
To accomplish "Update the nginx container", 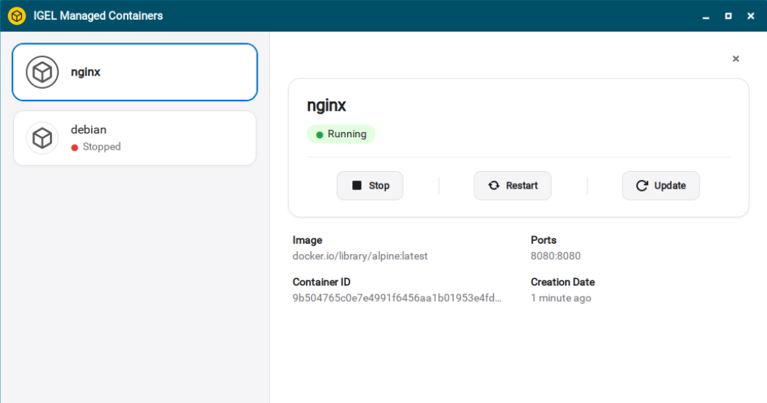I will [661, 186].
